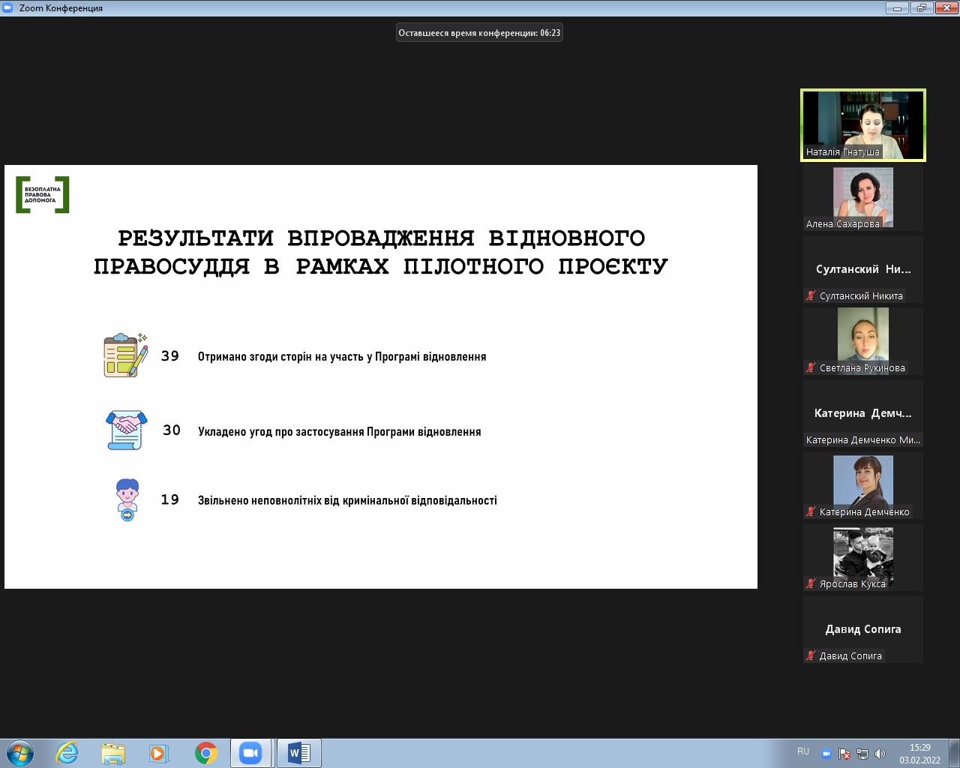Click the Zoom icon in the system tray
Viewport: 960px width, 768px height.
tap(826, 754)
